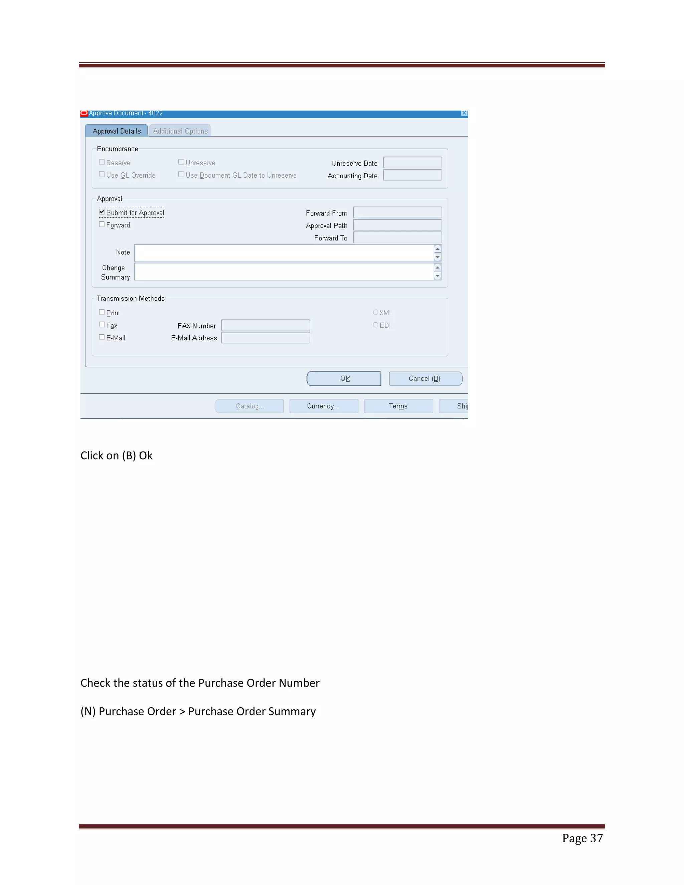Screen dimensions: 684x885
Task: Close the Approve Document window
Action: [464, 114]
